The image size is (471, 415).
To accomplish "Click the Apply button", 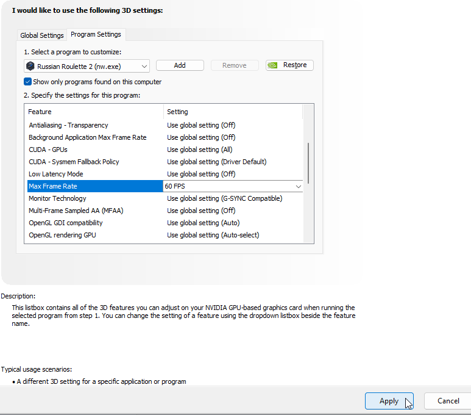I will tap(389, 401).
